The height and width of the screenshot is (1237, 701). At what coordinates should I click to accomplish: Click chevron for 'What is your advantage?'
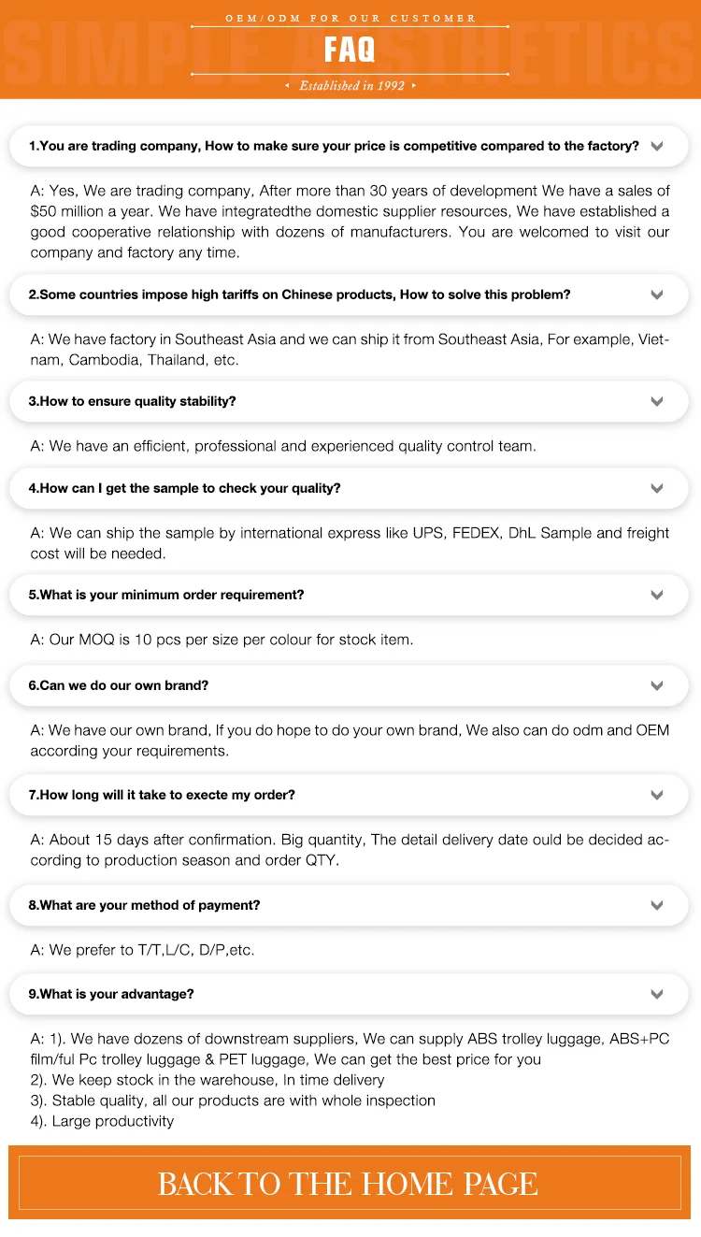point(657,994)
